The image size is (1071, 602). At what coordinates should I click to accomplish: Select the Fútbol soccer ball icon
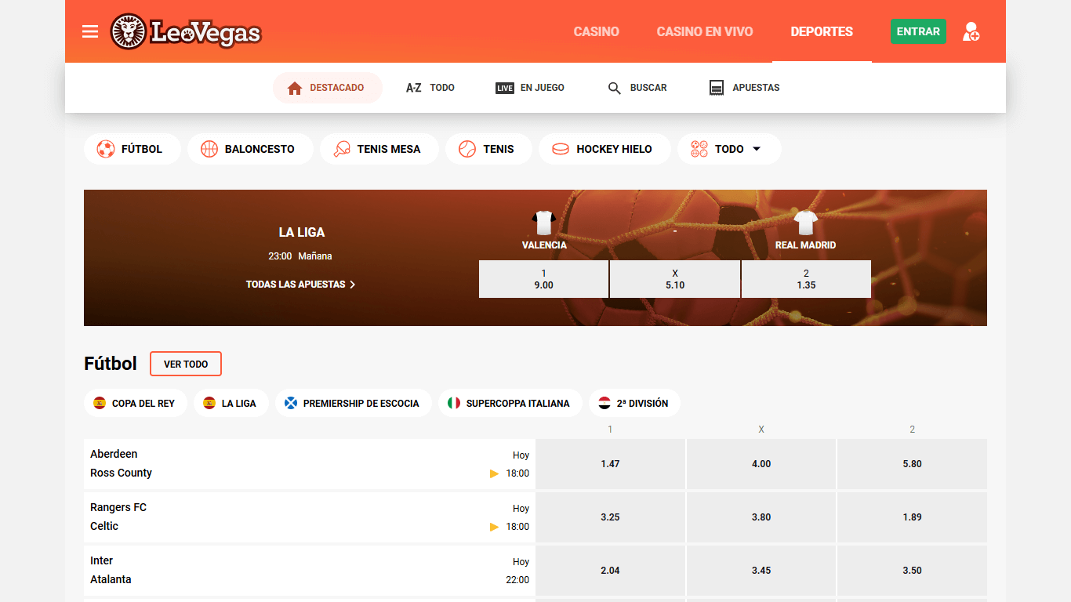point(106,149)
